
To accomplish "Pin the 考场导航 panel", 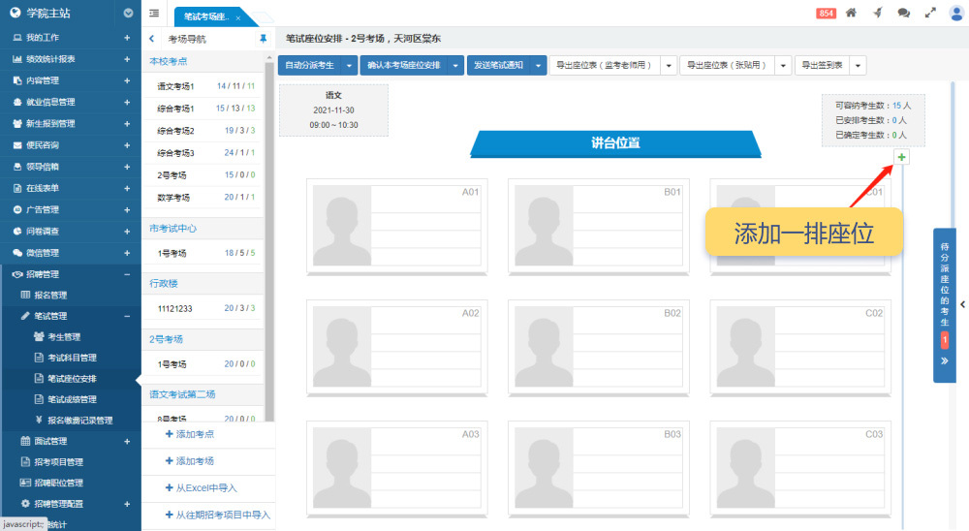I will (x=263, y=40).
